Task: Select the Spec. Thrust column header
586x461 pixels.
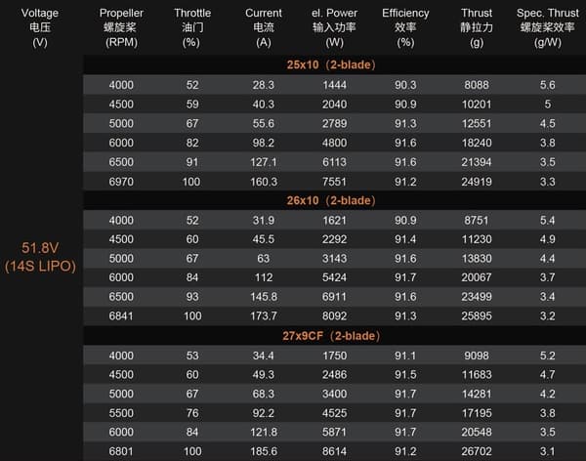Action: click(x=548, y=27)
